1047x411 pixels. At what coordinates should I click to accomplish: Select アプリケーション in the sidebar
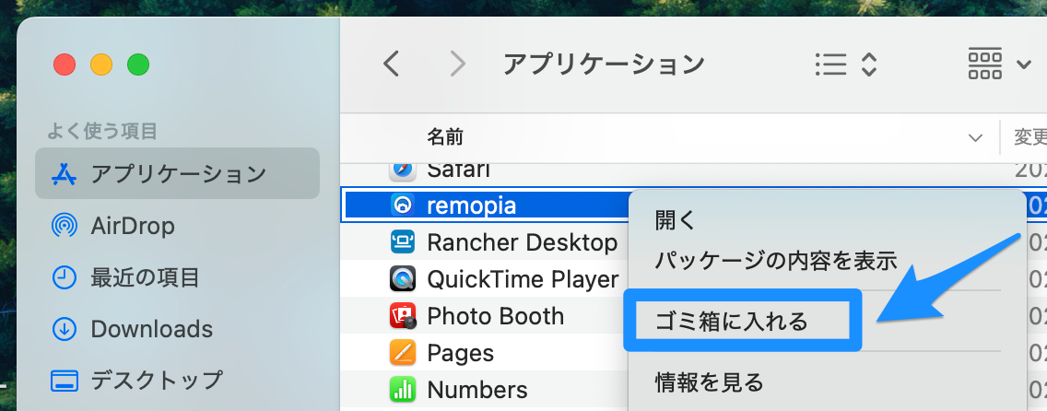(x=178, y=173)
